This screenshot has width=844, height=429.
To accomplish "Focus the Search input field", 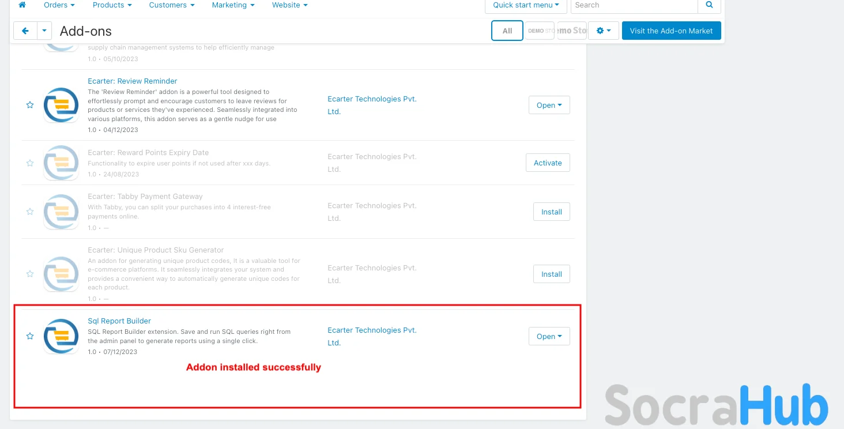I will pyautogui.click(x=634, y=5).
